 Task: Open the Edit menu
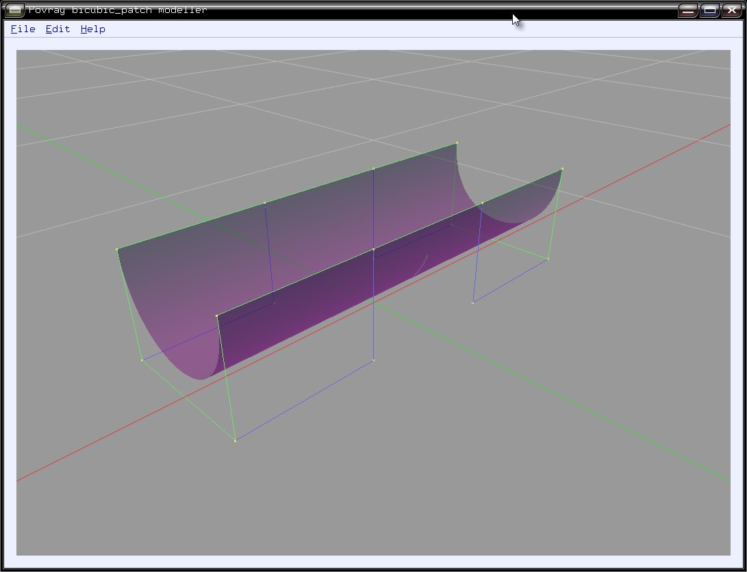[x=58, y=29]
